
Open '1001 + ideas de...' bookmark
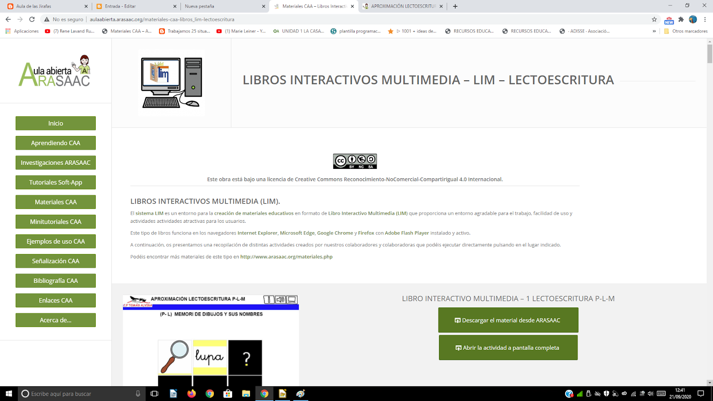tap(412, 31)
